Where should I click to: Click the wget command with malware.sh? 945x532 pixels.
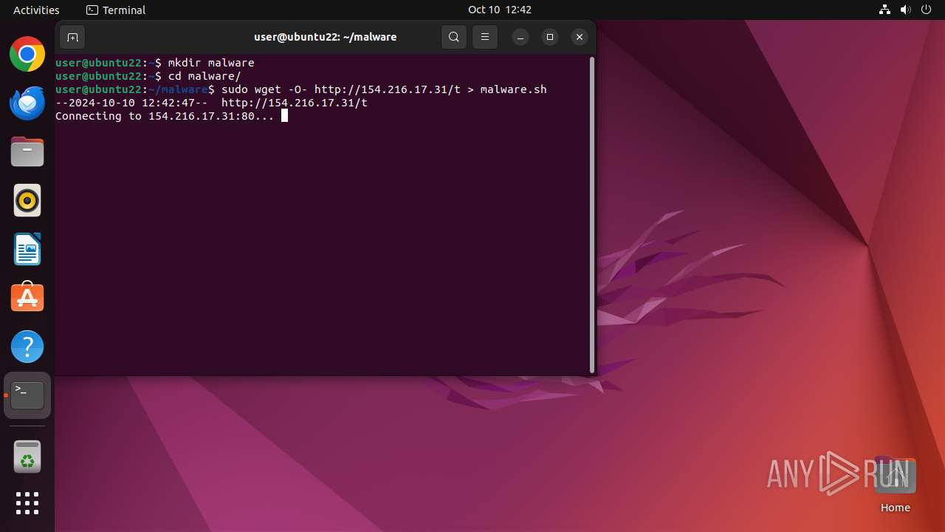click(x=301, y=89)
